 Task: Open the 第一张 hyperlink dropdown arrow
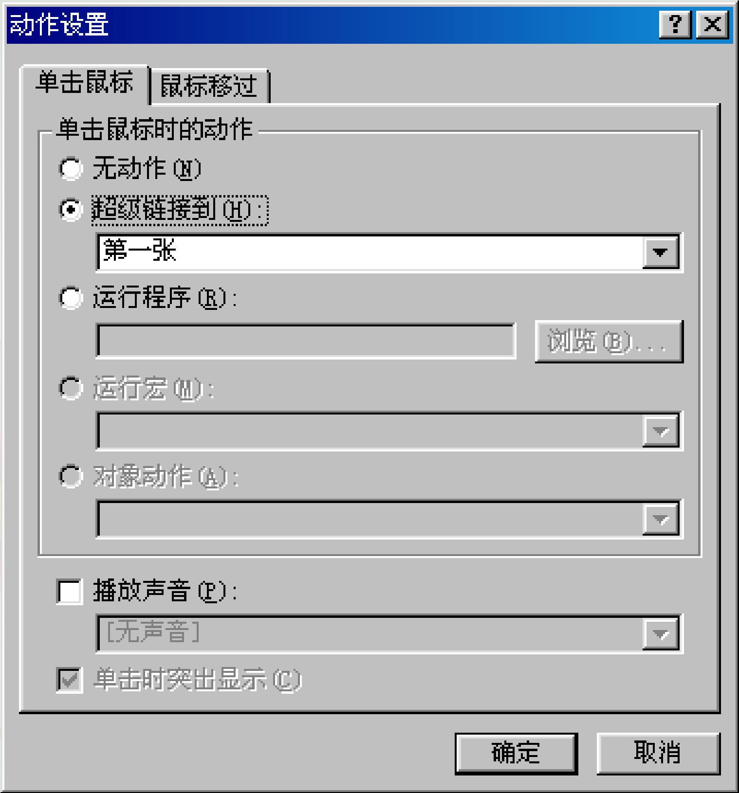click(x=660, y=252)
